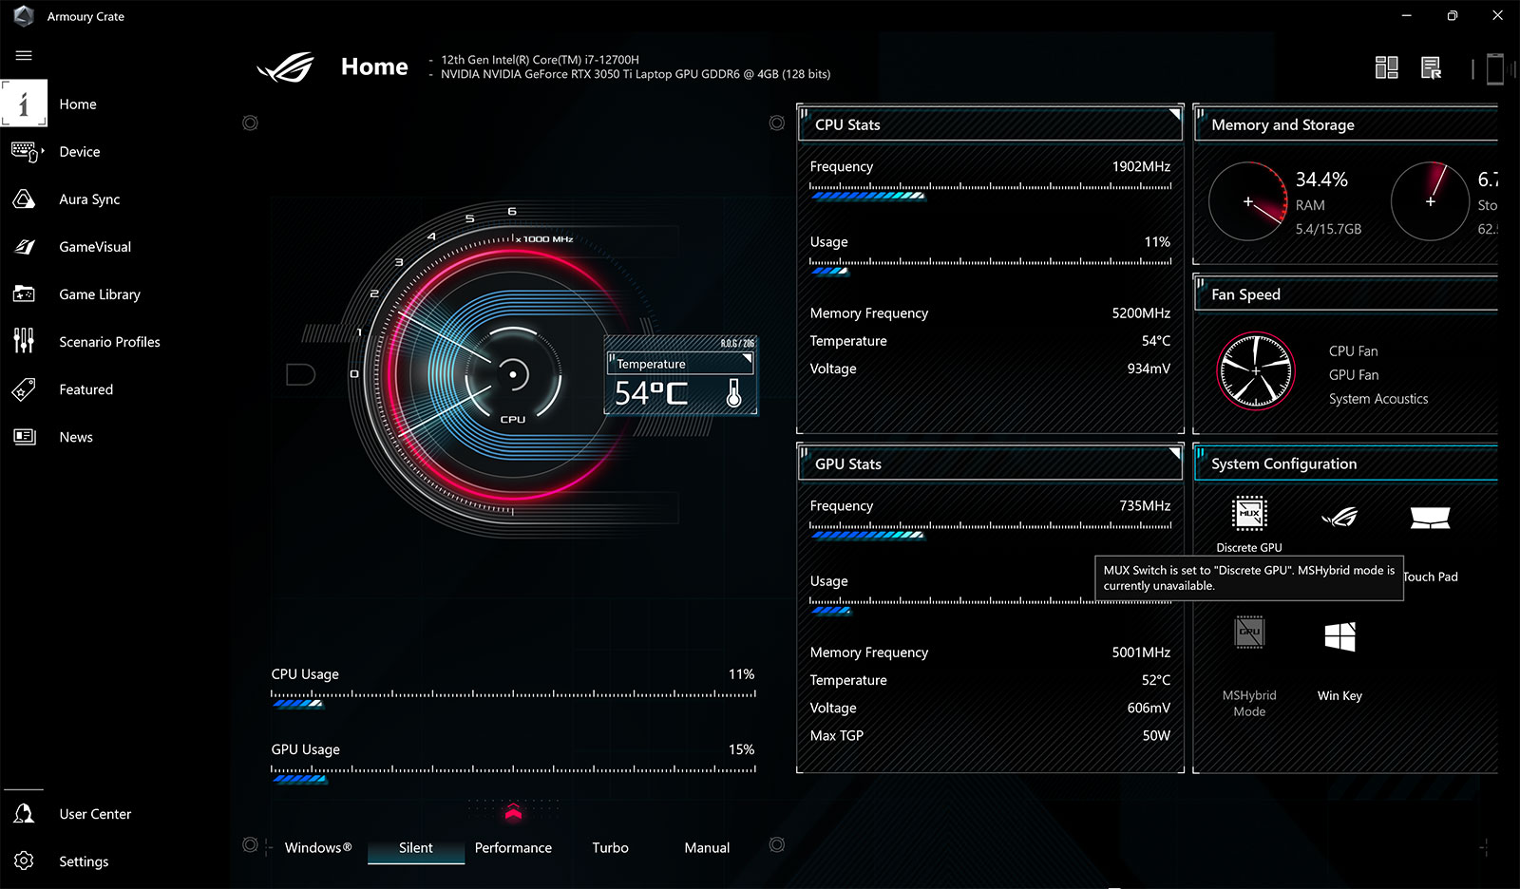
Task: Click the GPU Usage progress bar
Action: tap(513, 773)
